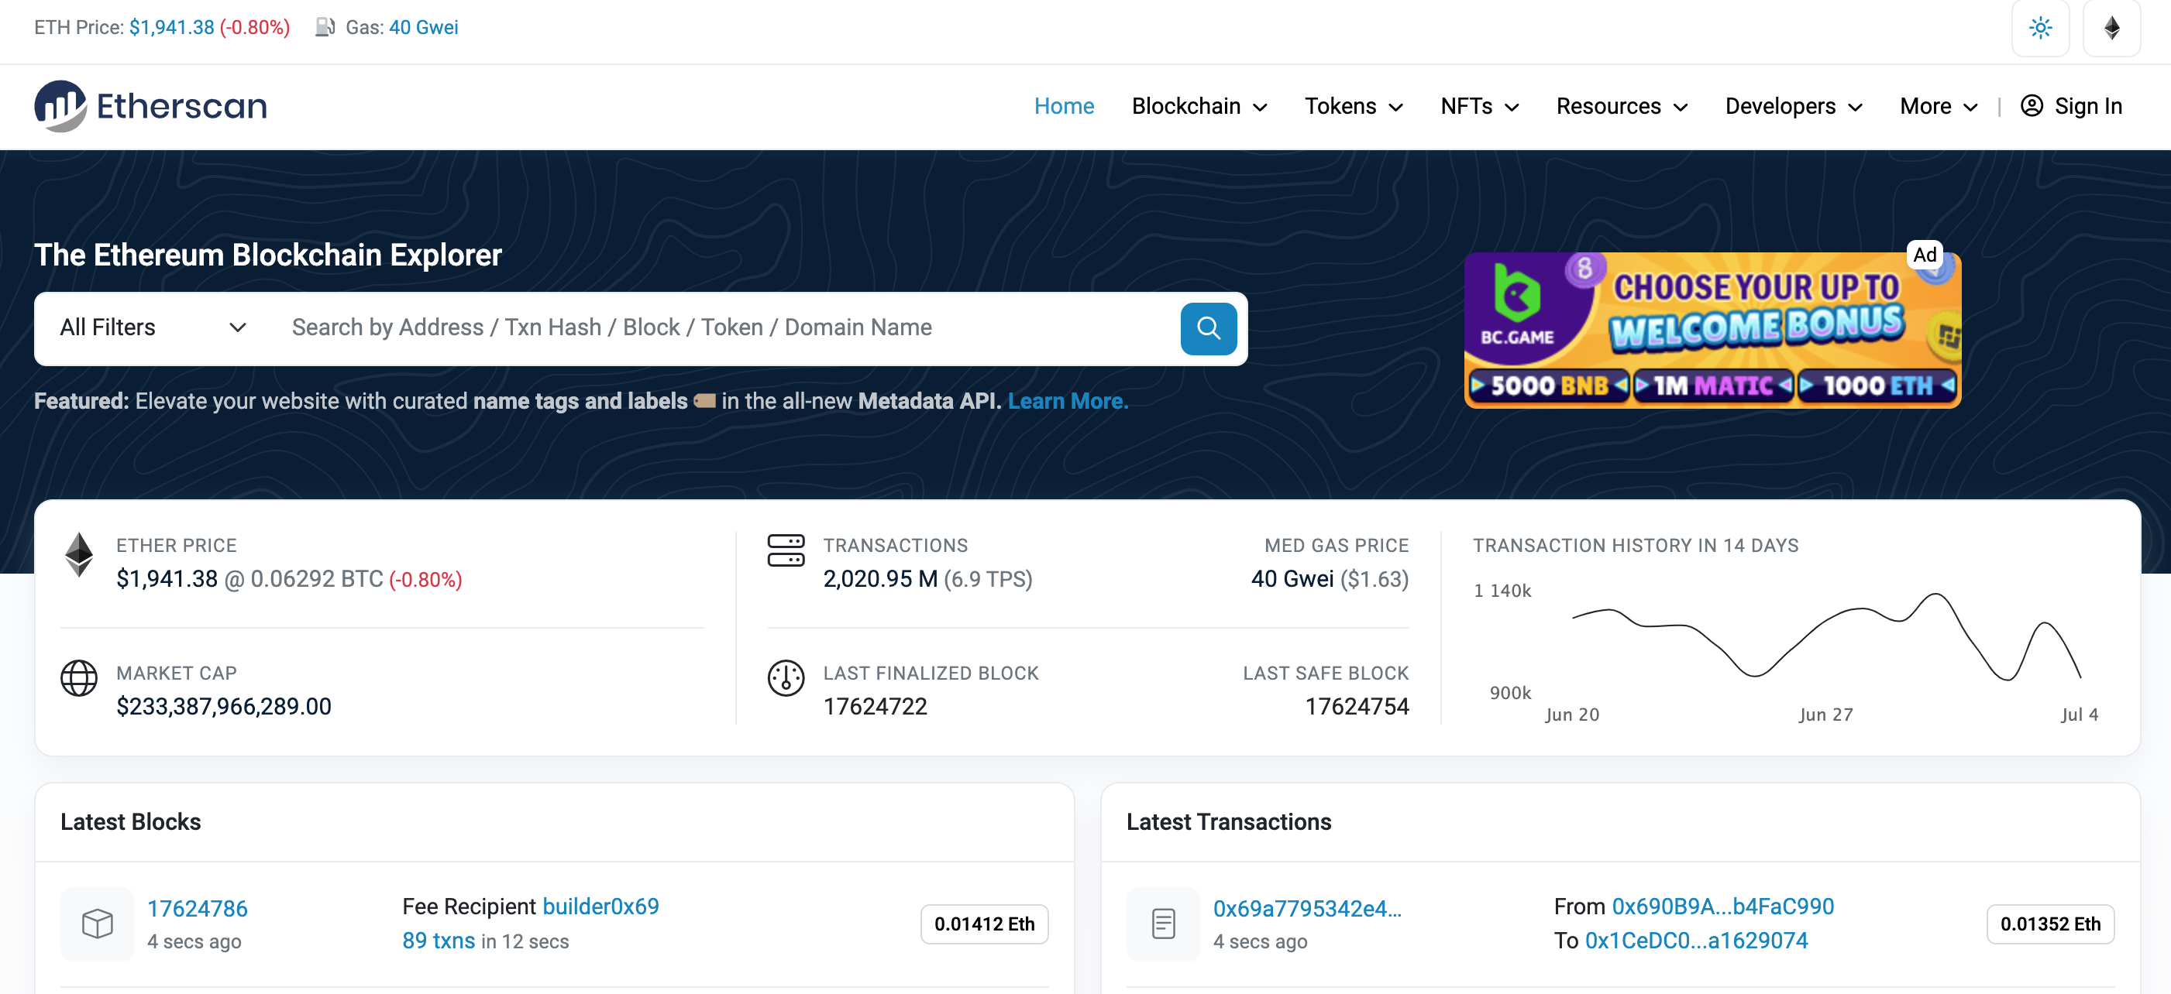Expand the More menu
The image size is (2171, 994).
click(x=1939, y=106)
